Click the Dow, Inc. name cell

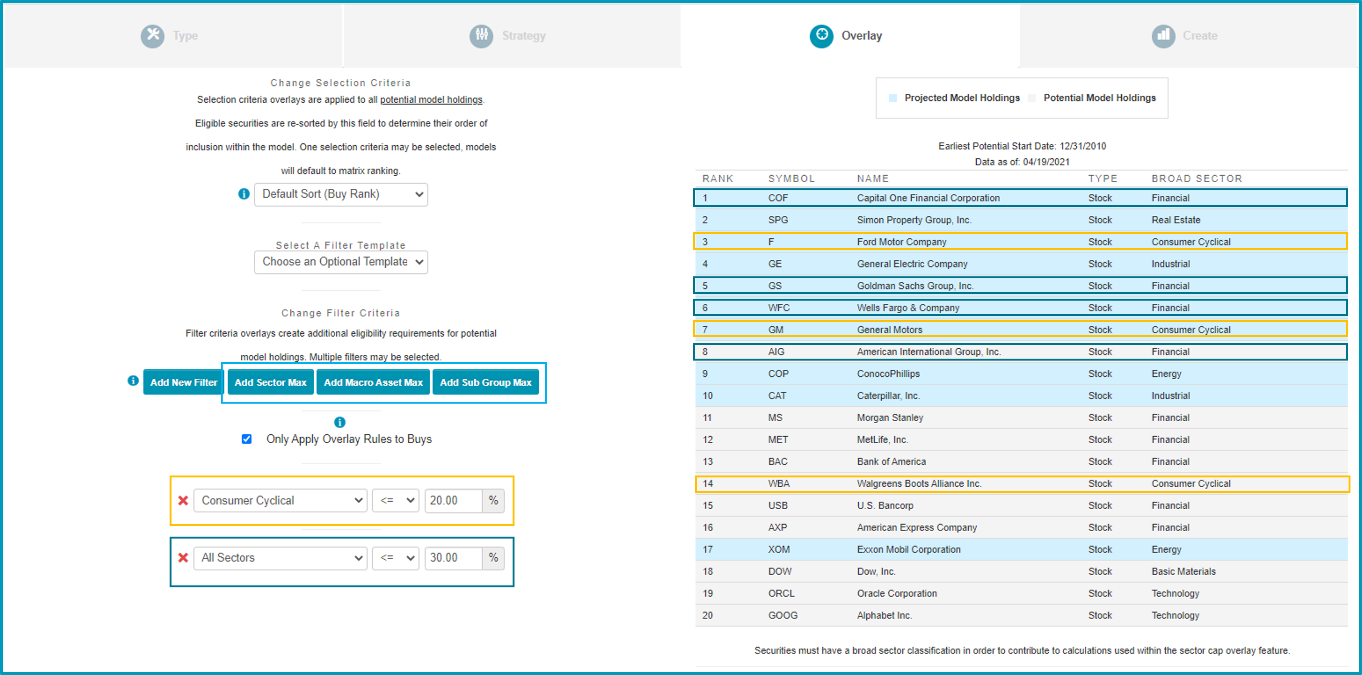click(x=876, y=571)
